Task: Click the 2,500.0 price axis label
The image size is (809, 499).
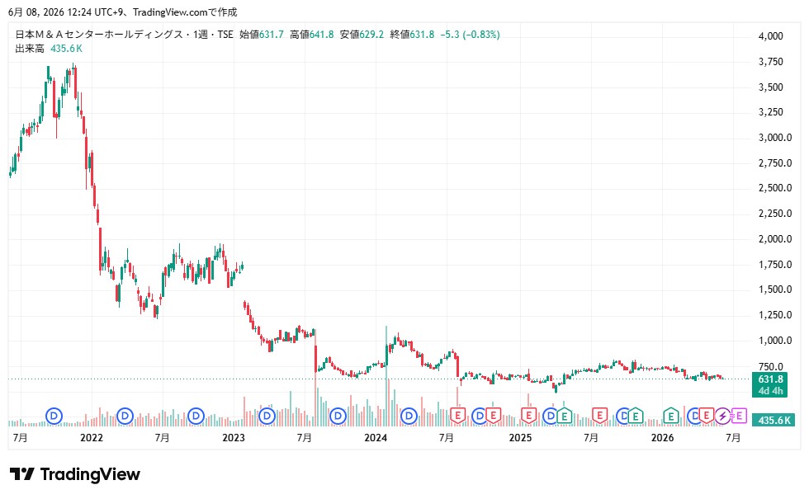Action: point(775,188)
